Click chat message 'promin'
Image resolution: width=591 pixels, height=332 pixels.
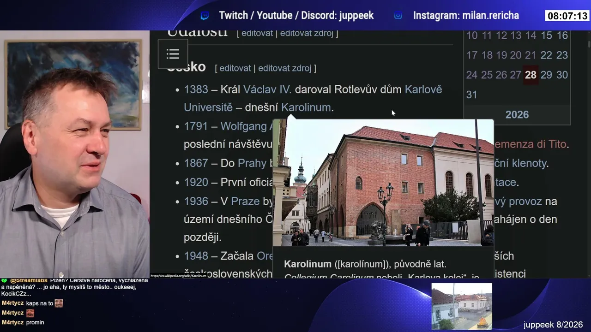coord(35,322)
